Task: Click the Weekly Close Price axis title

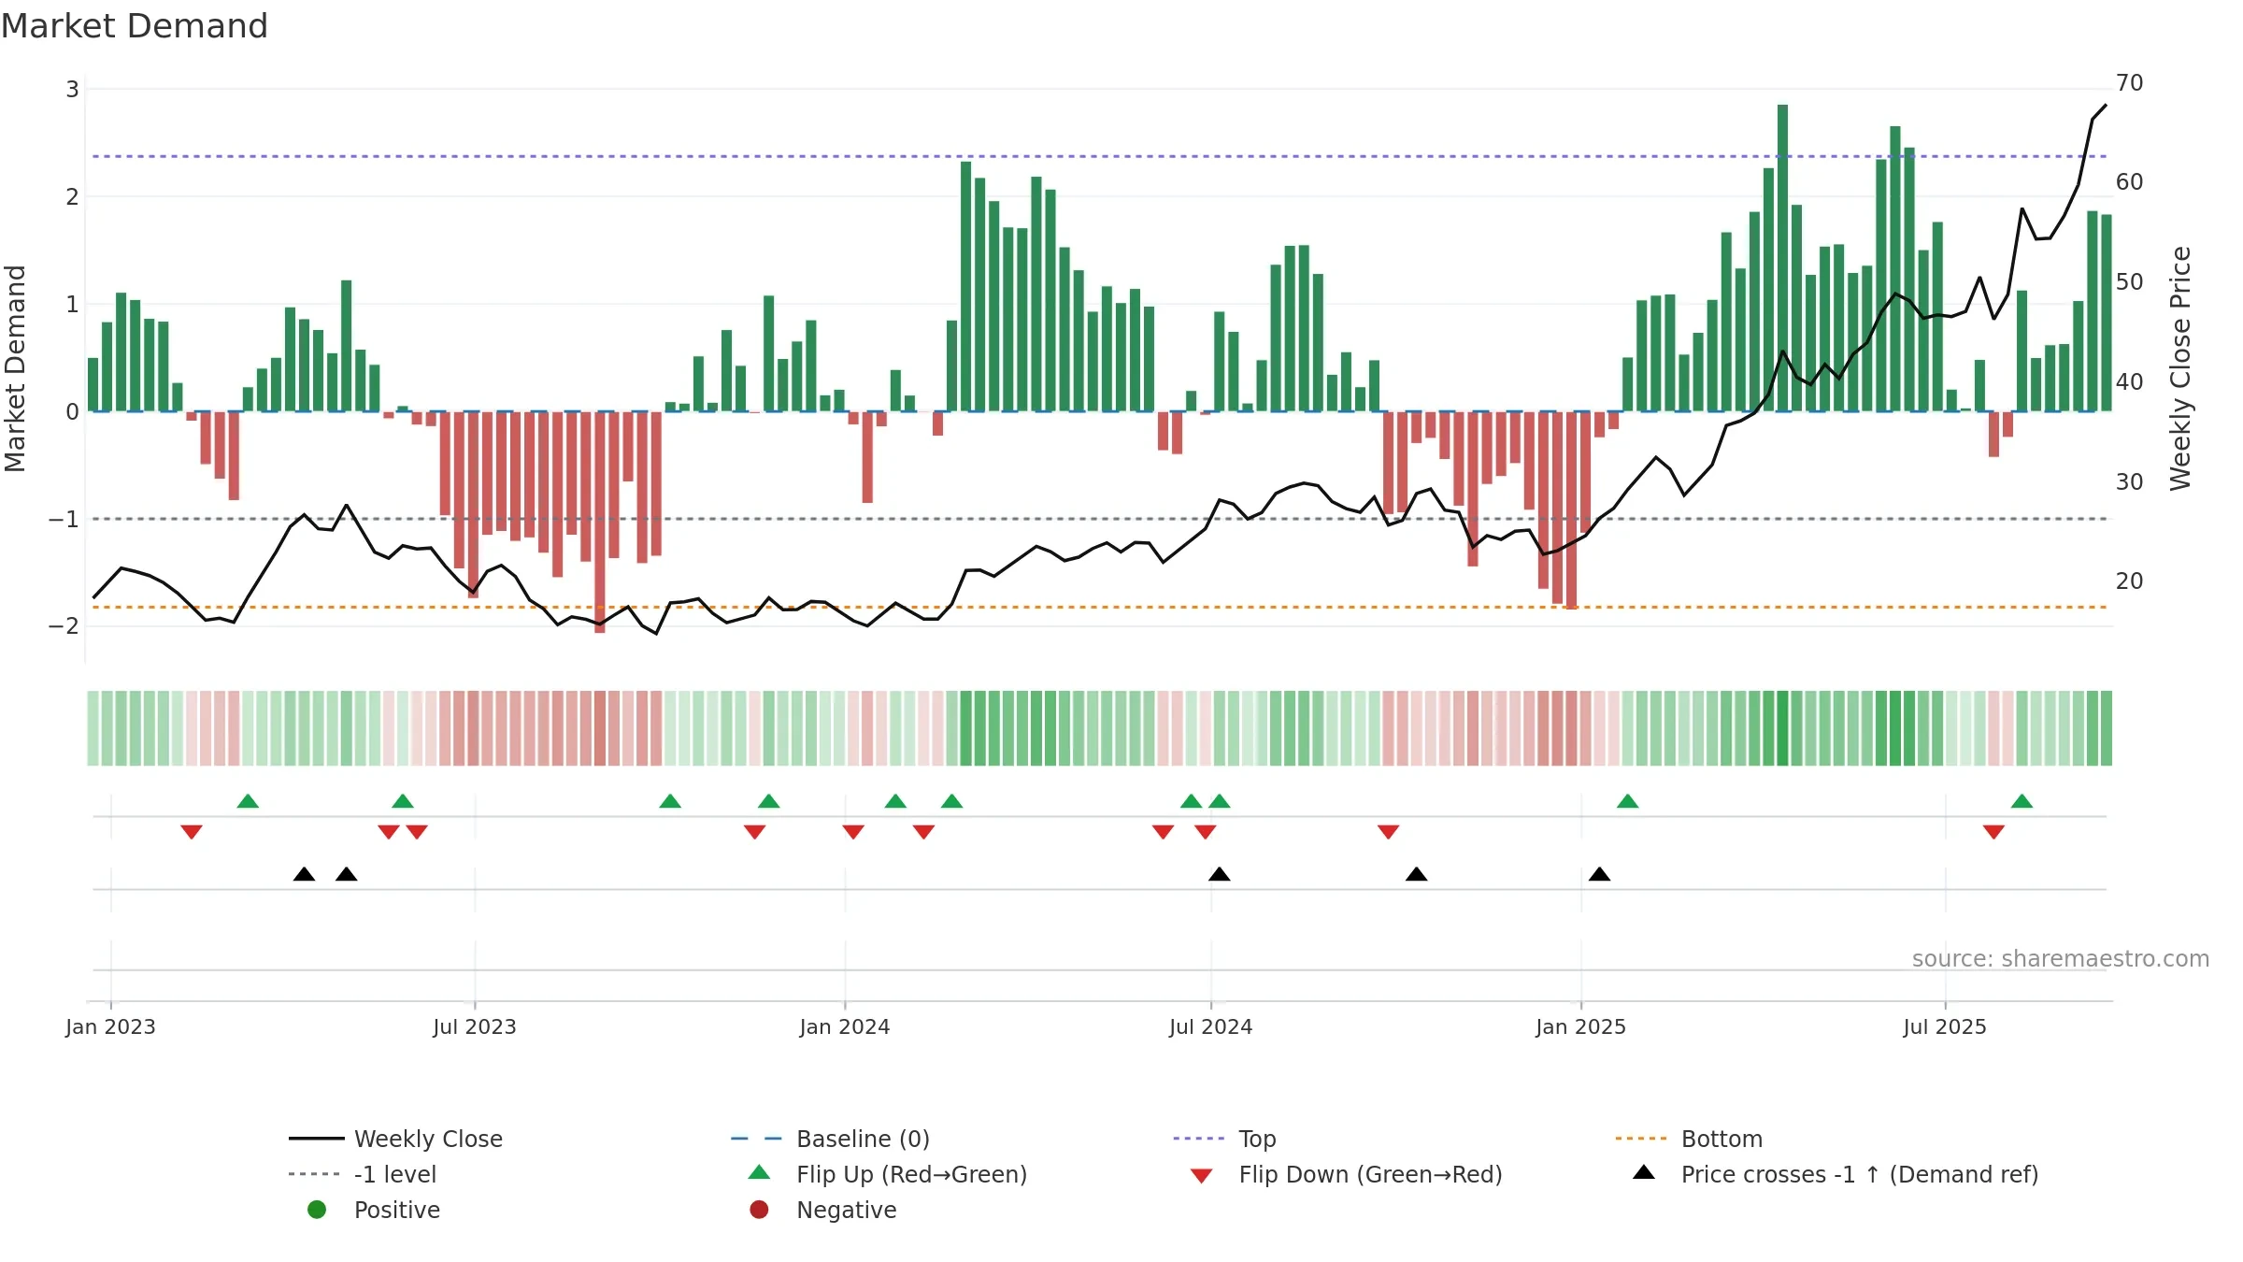Action: pos(2180,368)
